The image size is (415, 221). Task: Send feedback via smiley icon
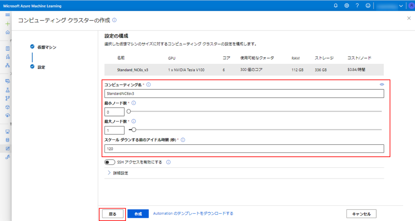tap(368, 6)
